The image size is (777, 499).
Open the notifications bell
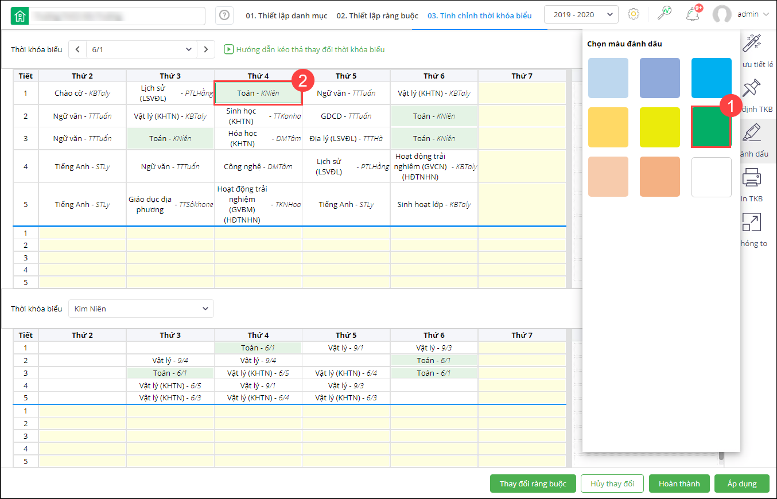coord(693,14)
